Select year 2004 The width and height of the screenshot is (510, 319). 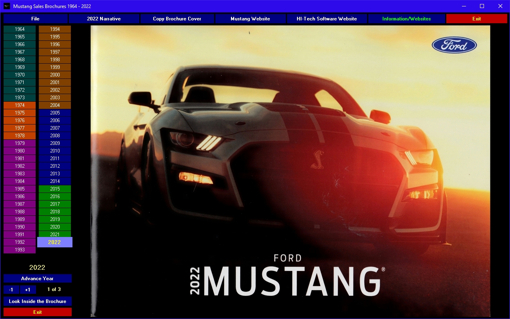pyautogui.click(x=55, y=105)
